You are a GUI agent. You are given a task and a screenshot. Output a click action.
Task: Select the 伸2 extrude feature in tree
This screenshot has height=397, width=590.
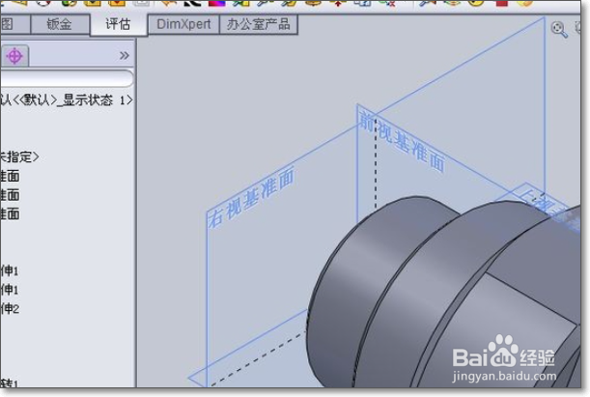[x=10, y=309]
